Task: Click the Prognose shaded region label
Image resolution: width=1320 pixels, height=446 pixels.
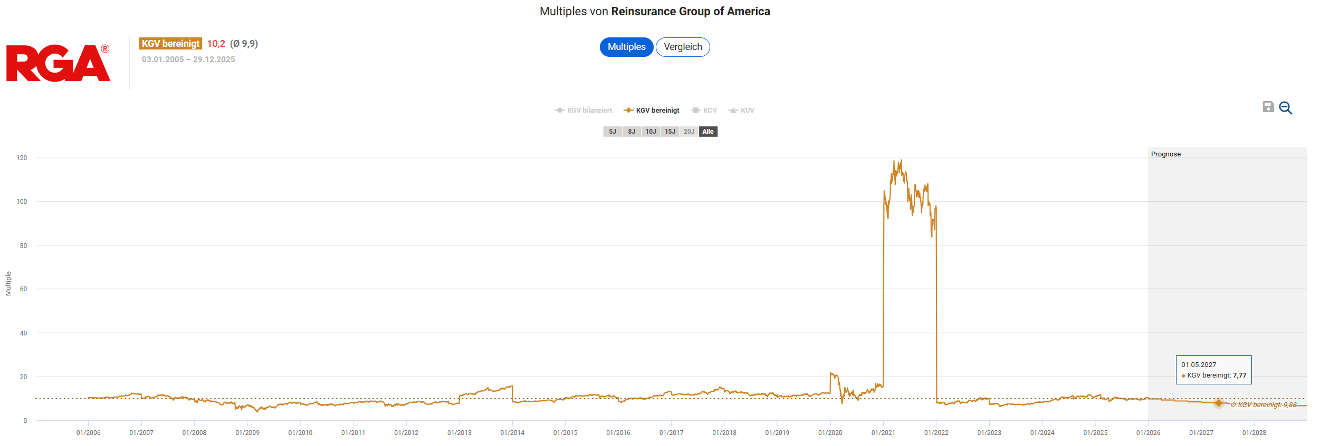Action: pos(1166,154)
